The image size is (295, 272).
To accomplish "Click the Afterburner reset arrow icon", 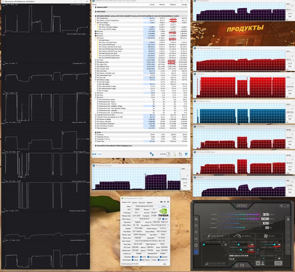I will coord(236,266).
